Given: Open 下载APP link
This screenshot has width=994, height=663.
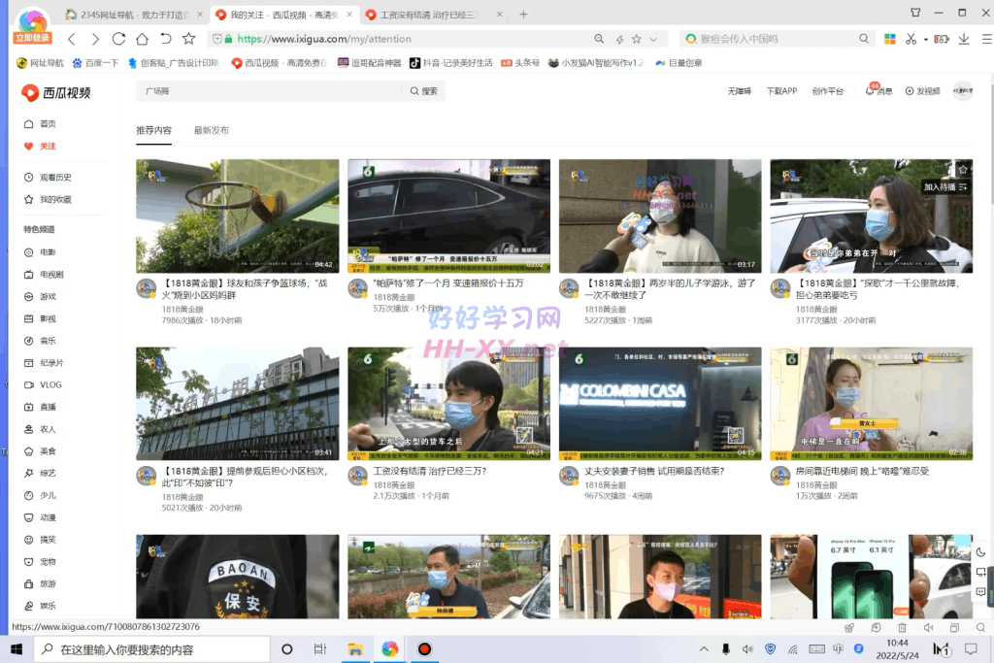Looking at the screenshot, I should 781,91.
